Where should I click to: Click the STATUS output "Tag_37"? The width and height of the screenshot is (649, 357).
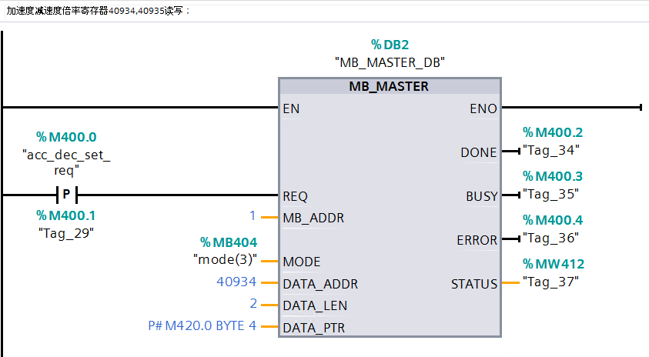tap(550, 282)
